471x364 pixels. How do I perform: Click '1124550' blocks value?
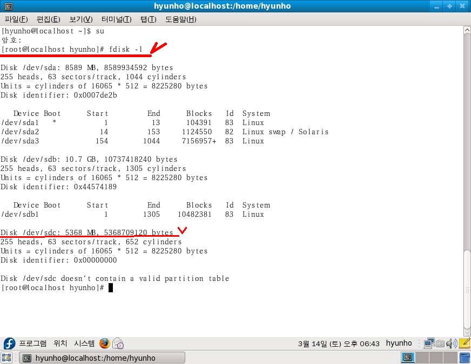click(197, 132)
